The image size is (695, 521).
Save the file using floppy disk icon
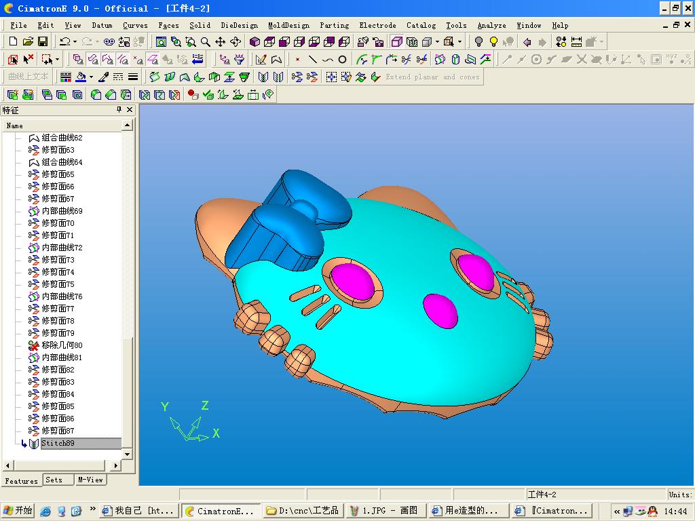[x=43, y=41]
